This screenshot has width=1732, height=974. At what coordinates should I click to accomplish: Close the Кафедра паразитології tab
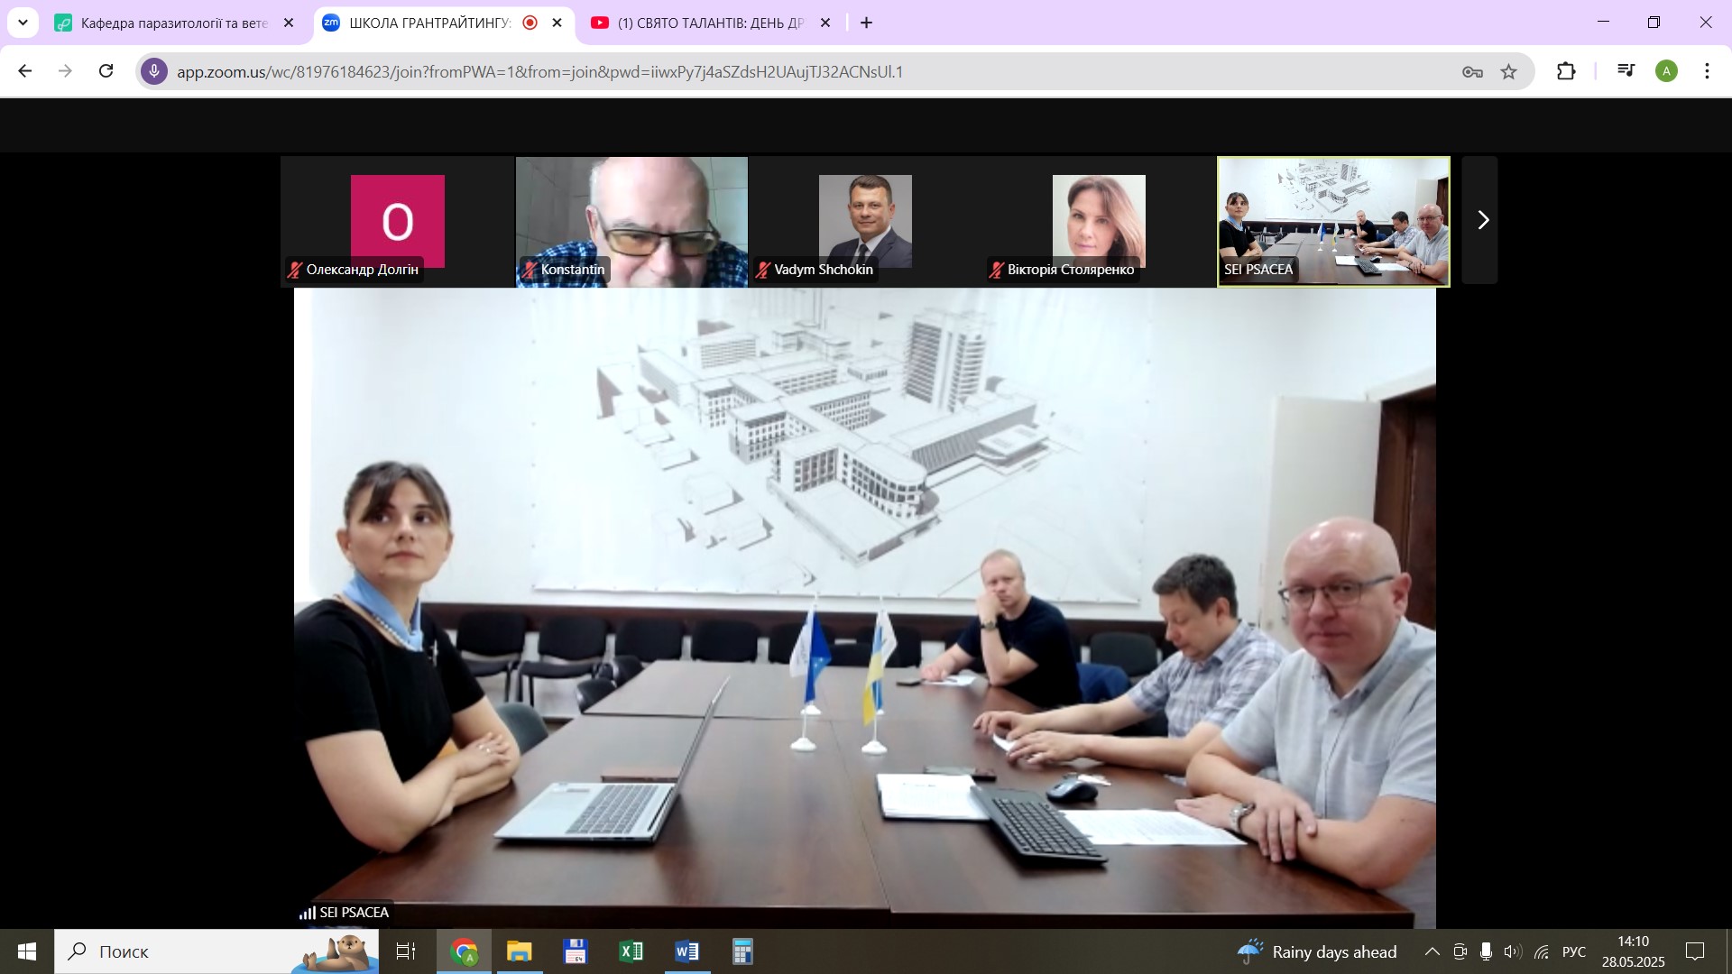coord(289,23)
